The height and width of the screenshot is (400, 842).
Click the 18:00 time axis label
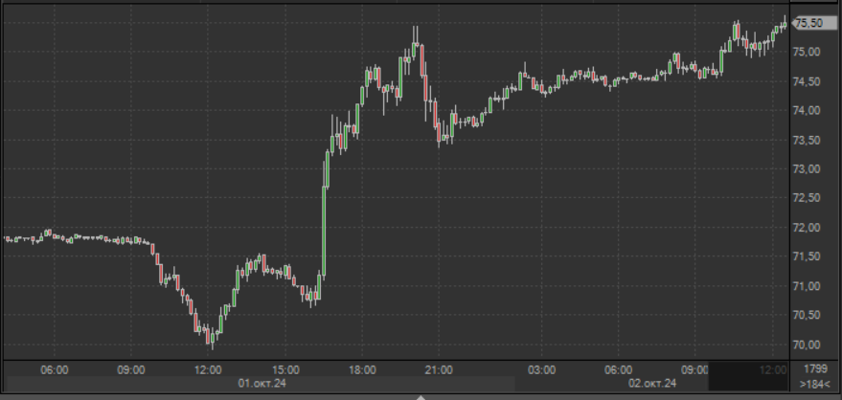coord(361,369)
